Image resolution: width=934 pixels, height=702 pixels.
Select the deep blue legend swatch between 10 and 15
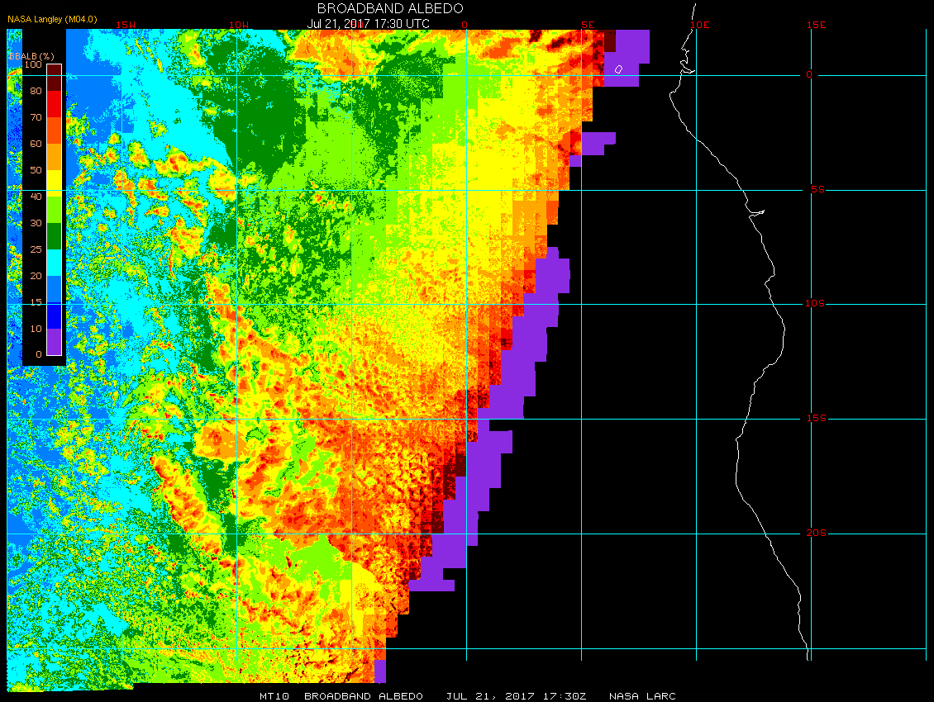(x=55, y=315)
